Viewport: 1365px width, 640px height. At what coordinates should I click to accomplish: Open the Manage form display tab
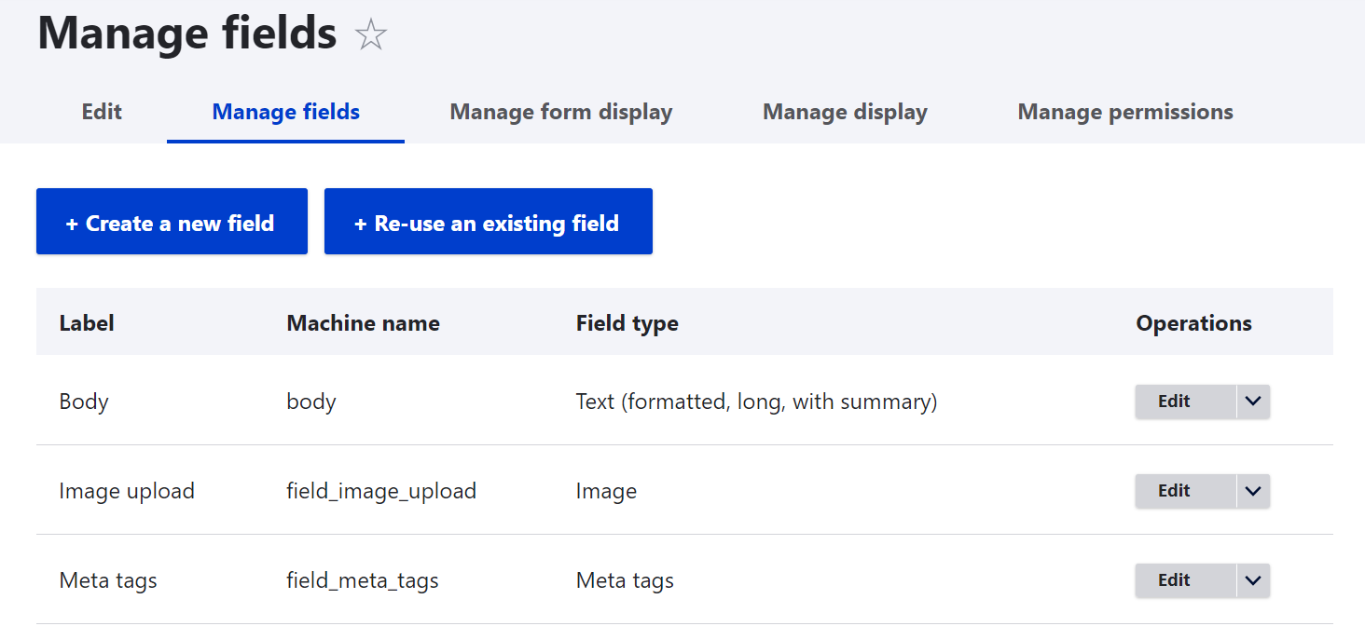point(560,112)
